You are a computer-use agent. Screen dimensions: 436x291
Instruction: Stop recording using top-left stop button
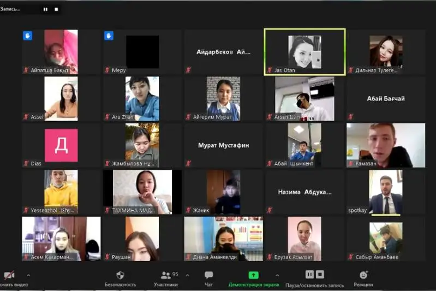click(56, 9)
